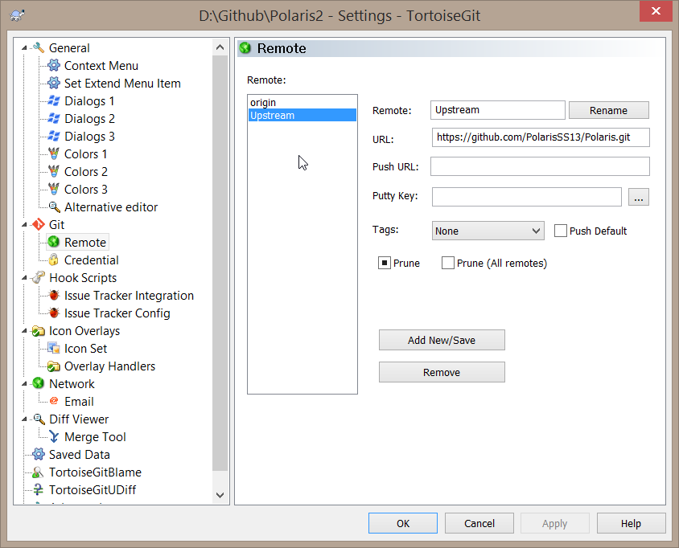This screenshot has width=679, height=548.
Task: Open the Credential settings page
Action: 92,260
